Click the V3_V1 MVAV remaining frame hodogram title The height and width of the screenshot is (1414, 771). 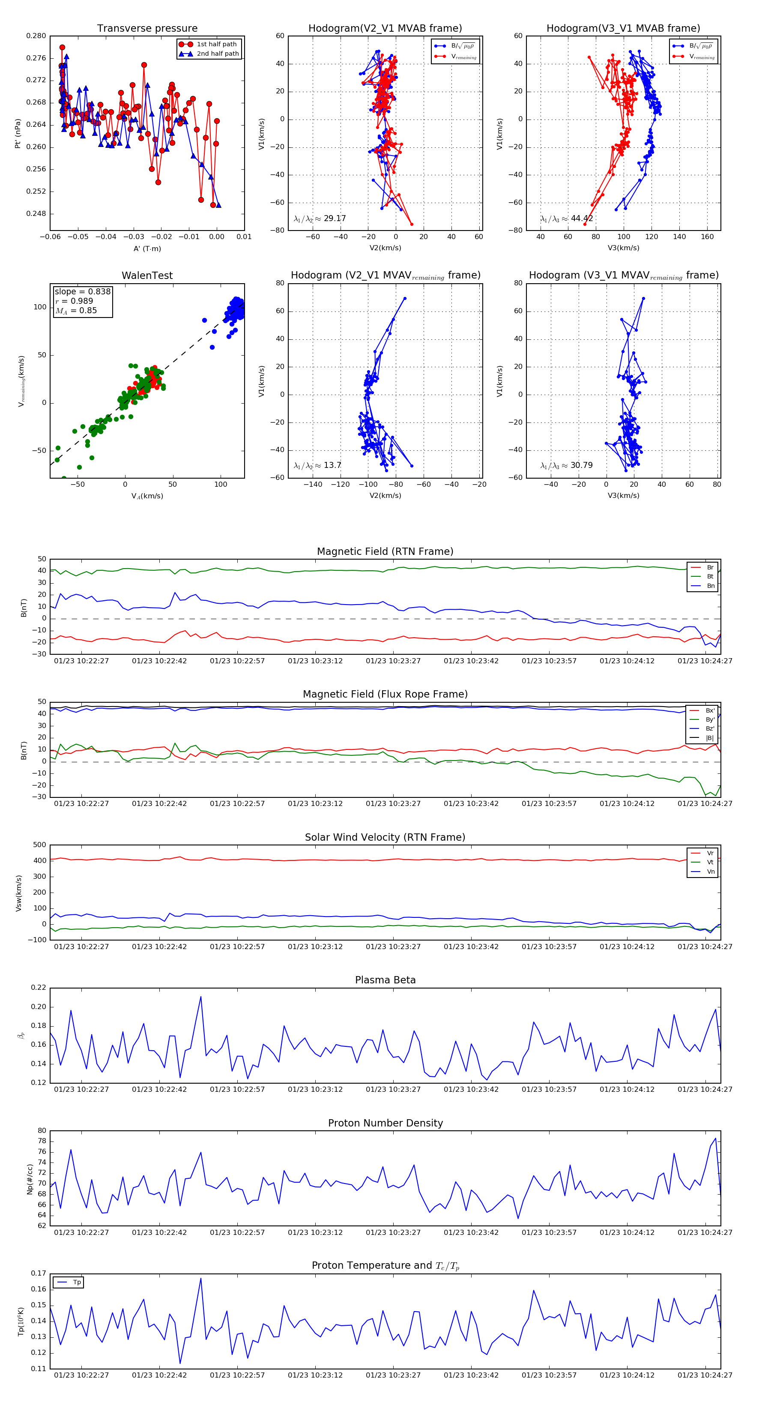[x=623, y=276]
